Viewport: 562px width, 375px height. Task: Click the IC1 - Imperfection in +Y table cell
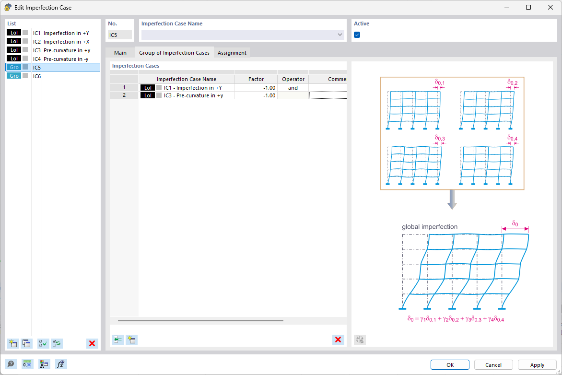(x=187, y=87)
